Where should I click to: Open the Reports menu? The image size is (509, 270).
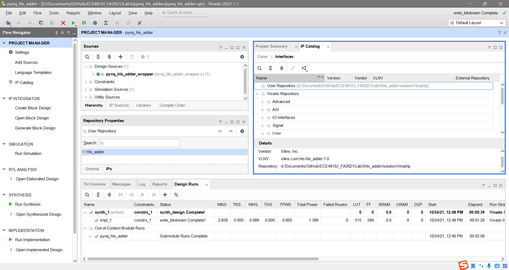73,13
